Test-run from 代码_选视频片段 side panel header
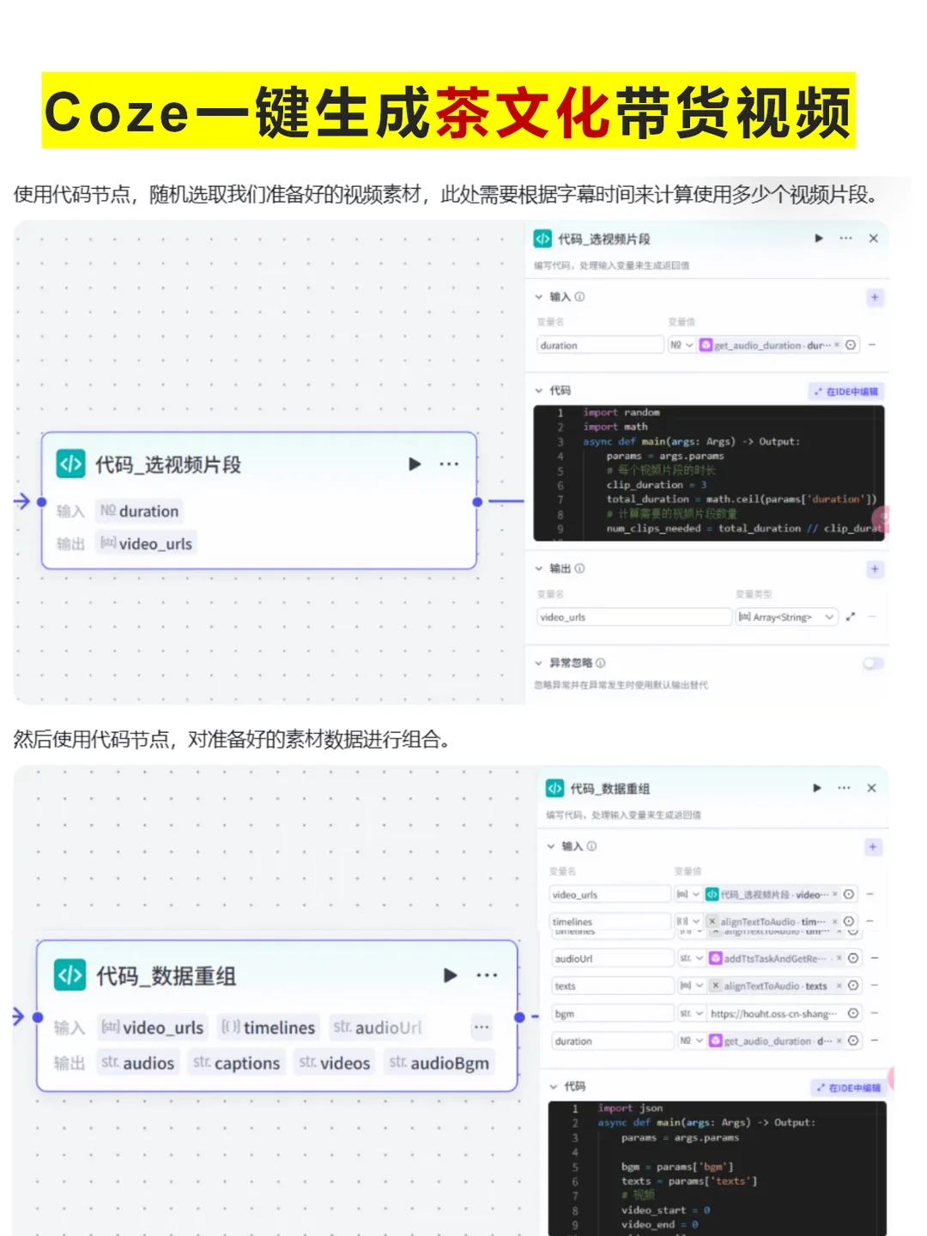This screenshot has width=927, height=1236. tap(819, 239)
